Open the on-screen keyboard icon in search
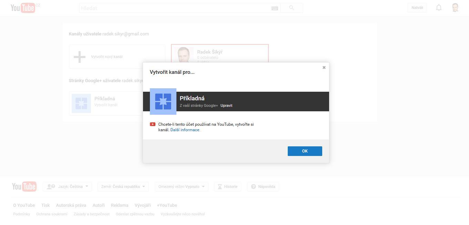Viewport: 469px width, 225px height. (275, 8)
